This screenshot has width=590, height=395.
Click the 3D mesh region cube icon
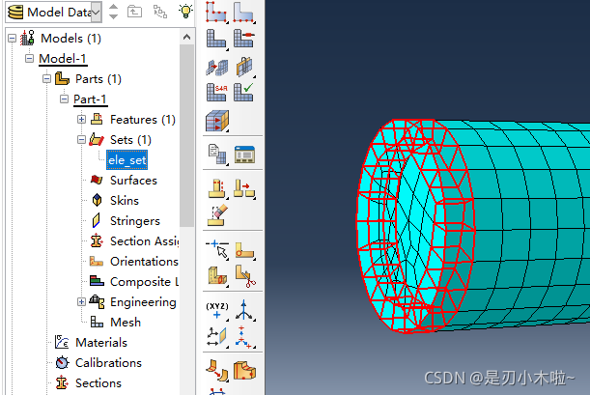point(216,122)
